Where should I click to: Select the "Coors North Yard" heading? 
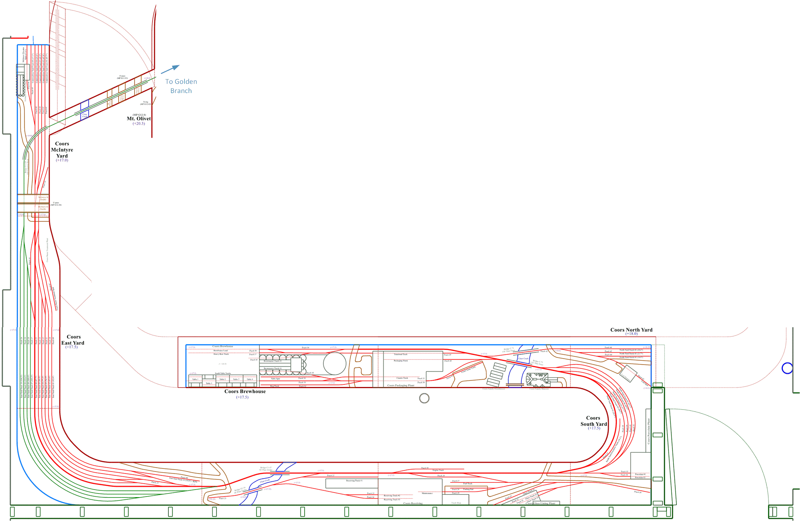(x=631, y=330)
